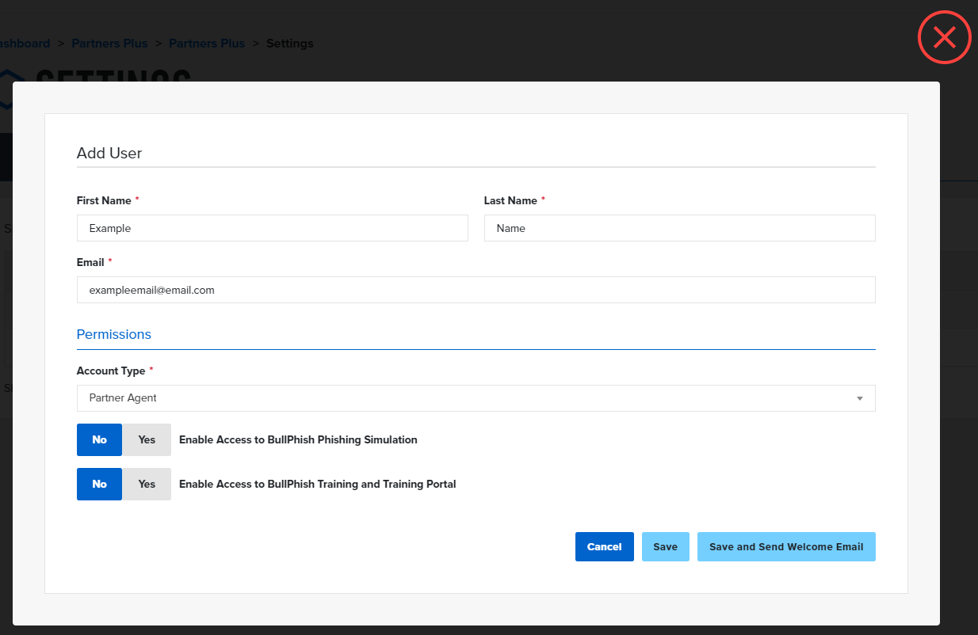Screen dimensions: 978x635
Task: Click the First Name field label
Action: tap(104, 200)
